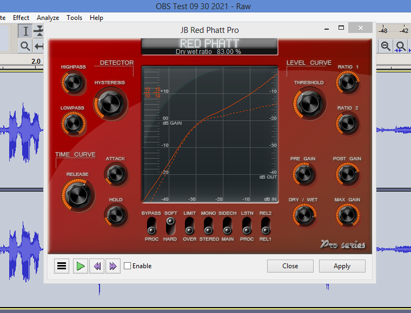411x313 pixels.
Task: Click the POST GAIN knob
Action: (348, 174)
